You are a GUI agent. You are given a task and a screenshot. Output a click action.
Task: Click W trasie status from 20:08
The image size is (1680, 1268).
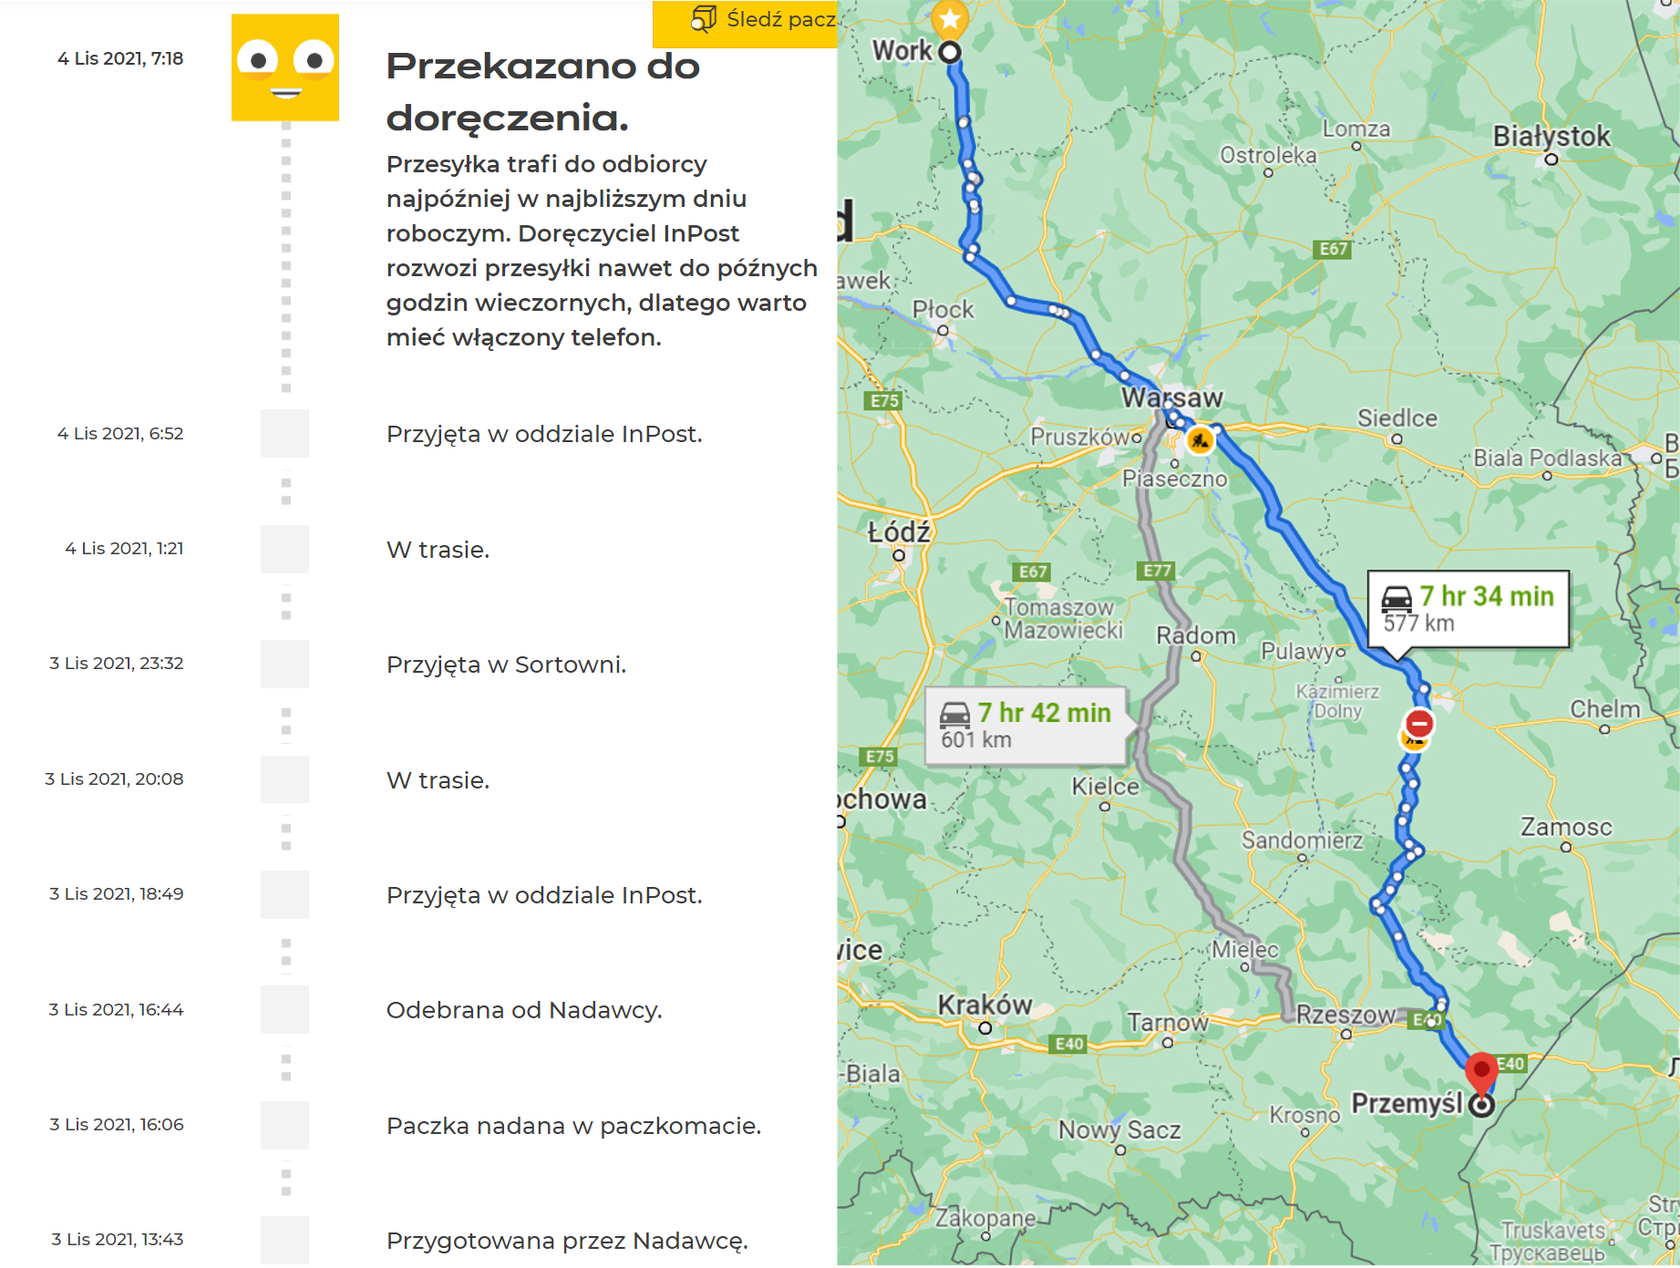pyautogui.click(x=438, y=780)
